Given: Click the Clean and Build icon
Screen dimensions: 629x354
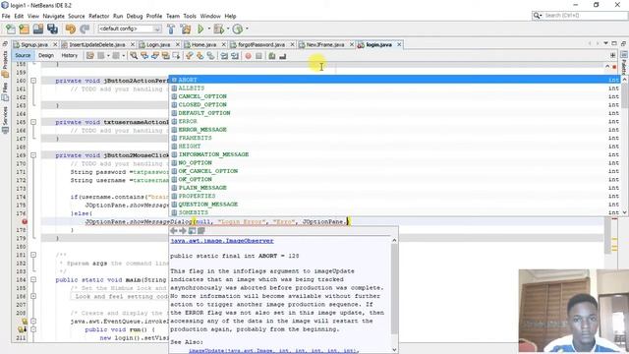Looking at the screenshot, I should pyautogui.click(x=186, y=29).
